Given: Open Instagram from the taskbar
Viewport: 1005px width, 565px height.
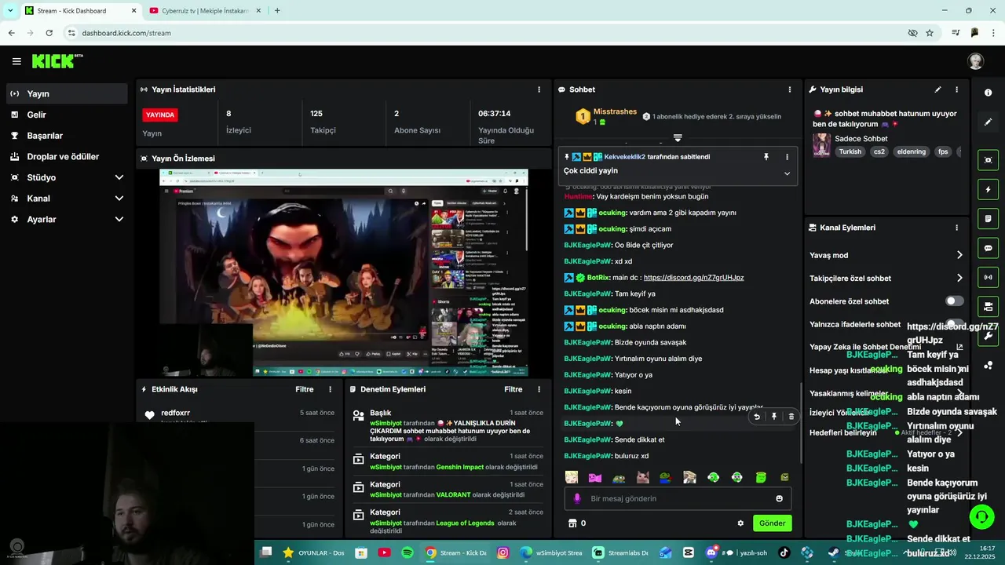Looking at the screenshot, I should coord(502,552).
